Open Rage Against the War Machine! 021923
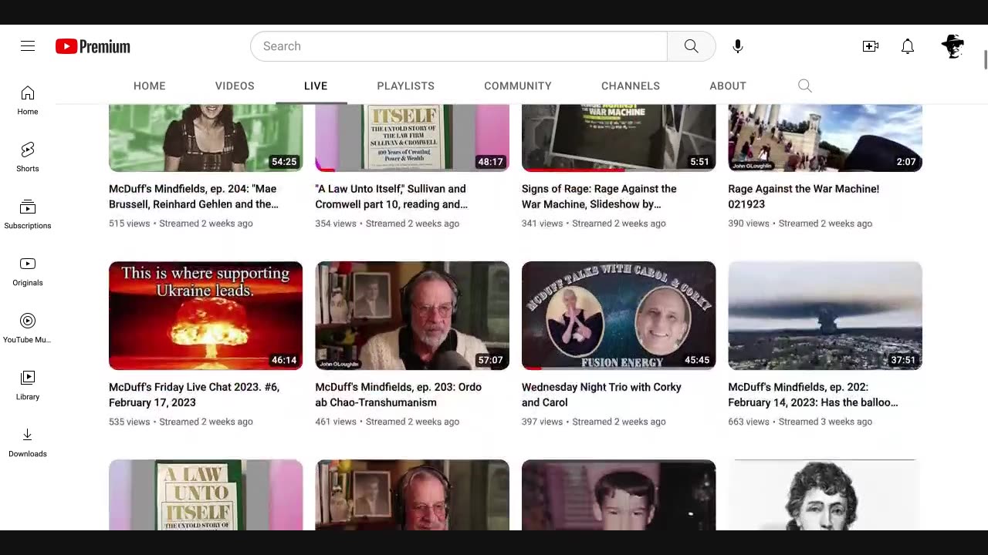This screenshot has height=555, width=988. [x=804, y=197]
